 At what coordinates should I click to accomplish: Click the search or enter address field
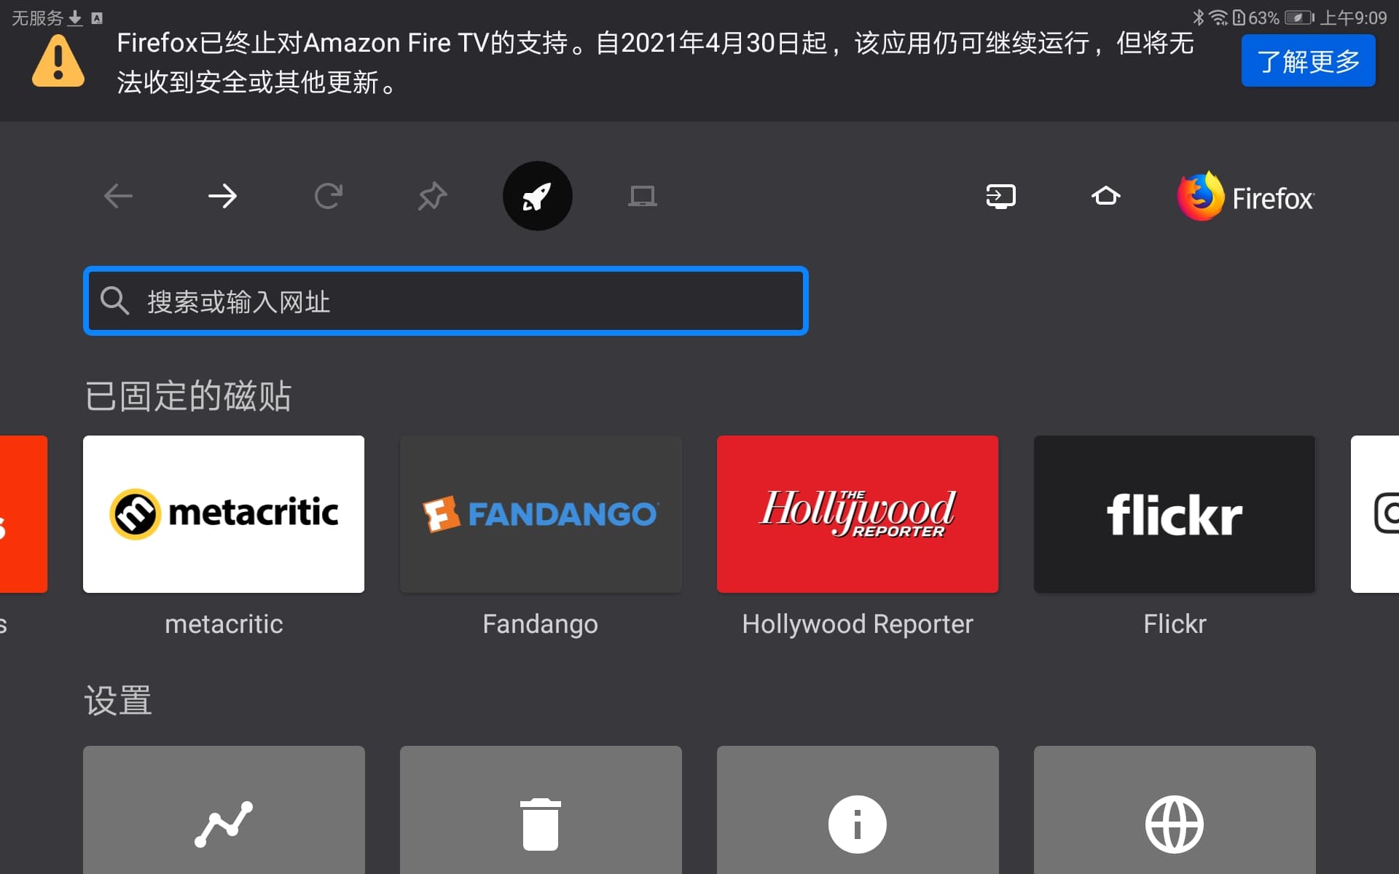coord(446,301)
